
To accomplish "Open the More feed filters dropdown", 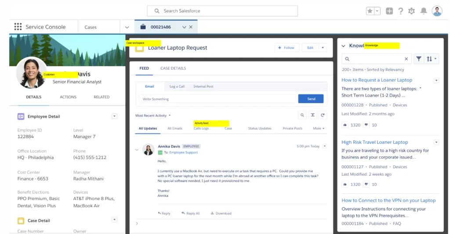I will 319,129.
